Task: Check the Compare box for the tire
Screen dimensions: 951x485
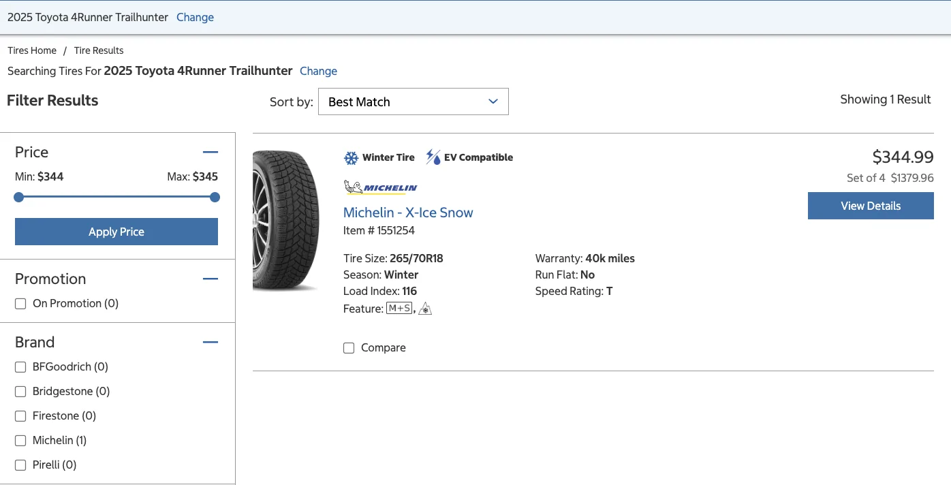Action: [349, 347]
